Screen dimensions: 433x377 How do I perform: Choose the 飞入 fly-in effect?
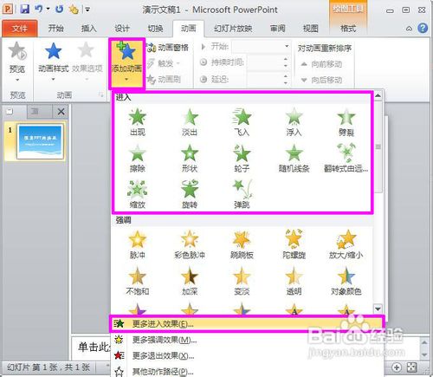[x=242, y=122]
